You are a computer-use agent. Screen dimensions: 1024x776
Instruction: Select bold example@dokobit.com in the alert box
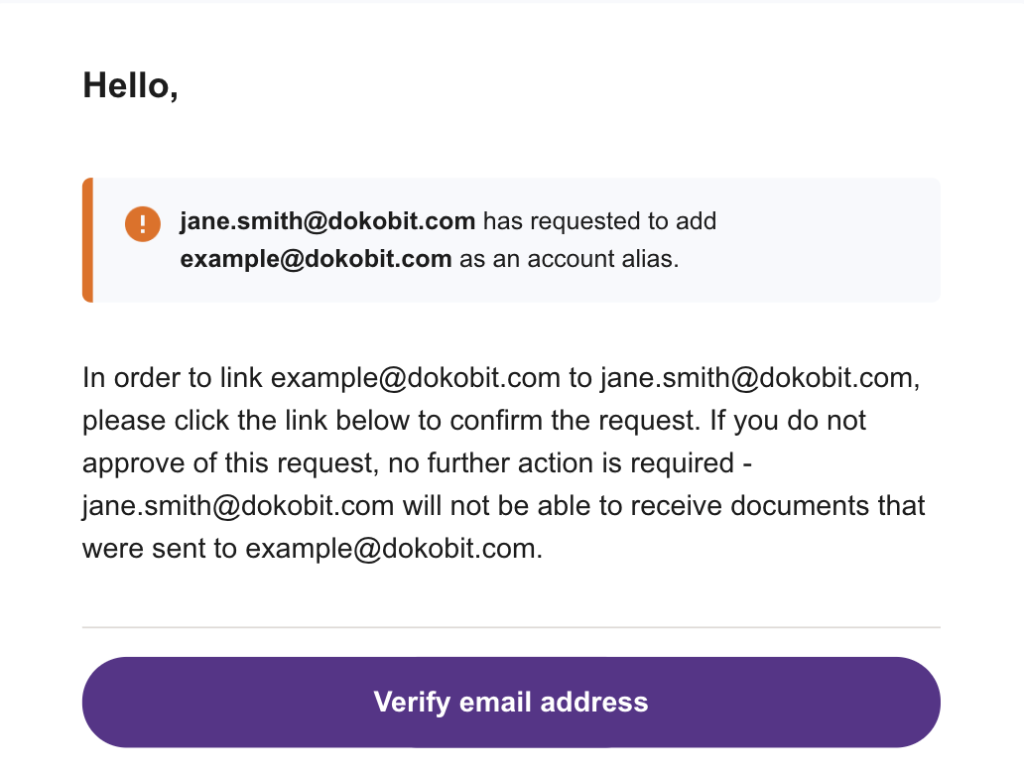(x=317, y=259)
